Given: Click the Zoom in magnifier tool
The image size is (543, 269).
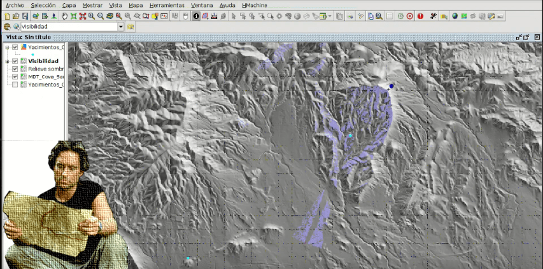Looking at the screenshot, I should (92, 16).
